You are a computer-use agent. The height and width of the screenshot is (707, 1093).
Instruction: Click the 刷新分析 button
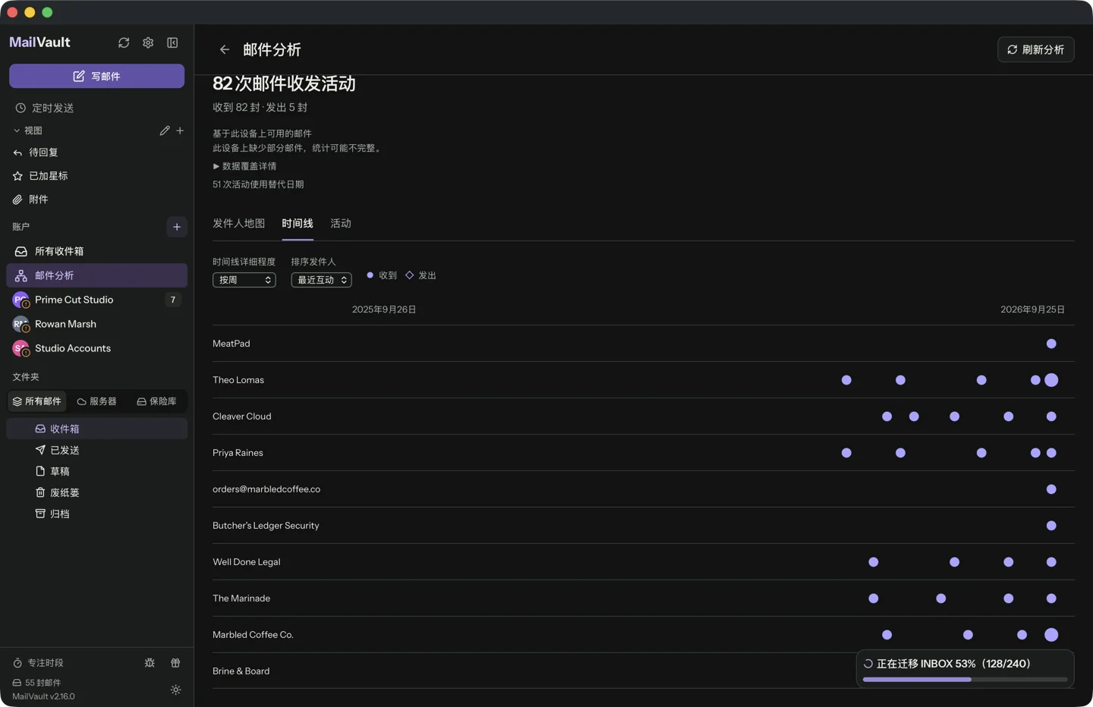coord(1035,49)
